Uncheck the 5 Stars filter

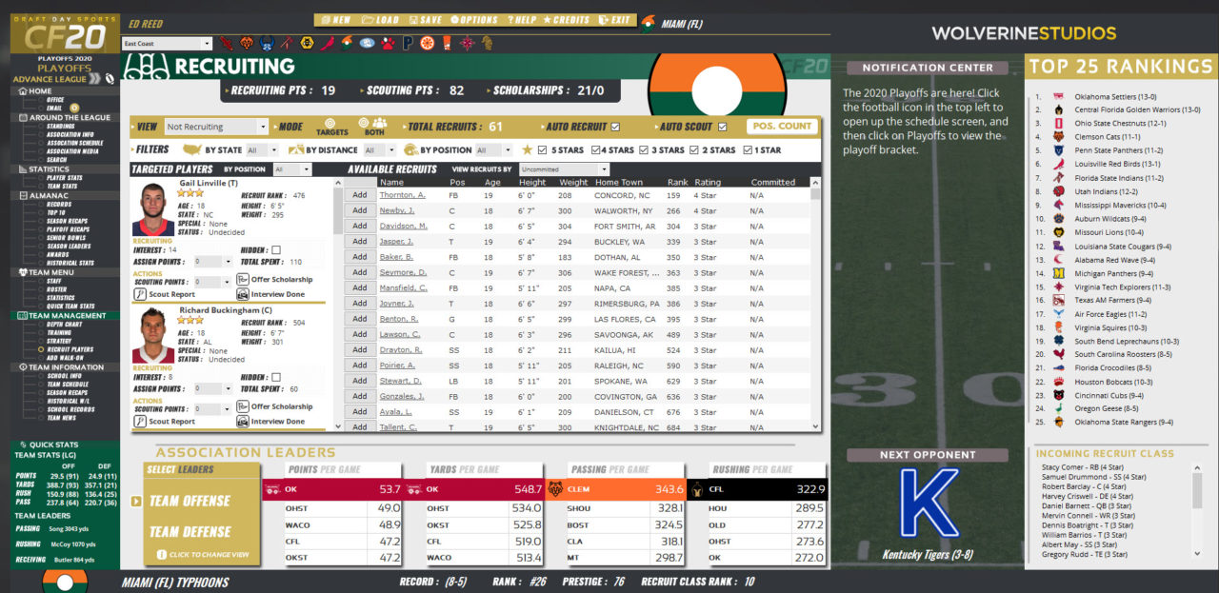pyautogui.click(x=542, y=150)
